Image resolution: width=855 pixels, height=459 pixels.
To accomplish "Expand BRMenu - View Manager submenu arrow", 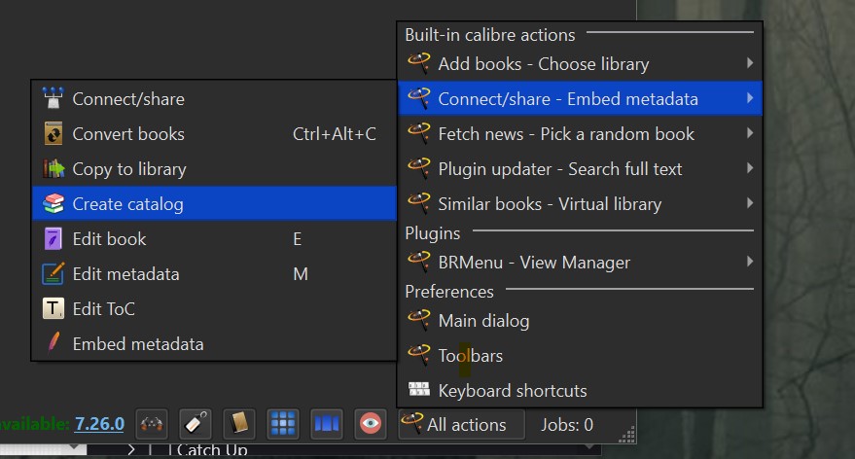I will click(x=750, y=263).
